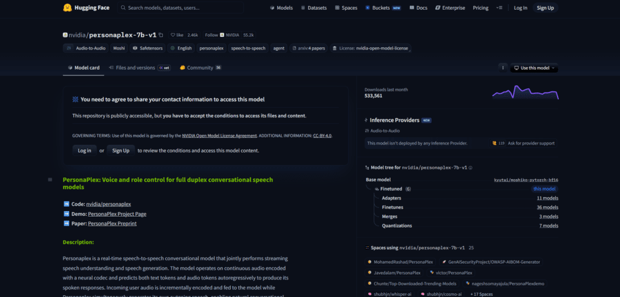The image size is (620, 297).
Task: Open the 36 models Finetunes link
Action: pyautogui.click(x=547, y=207)
